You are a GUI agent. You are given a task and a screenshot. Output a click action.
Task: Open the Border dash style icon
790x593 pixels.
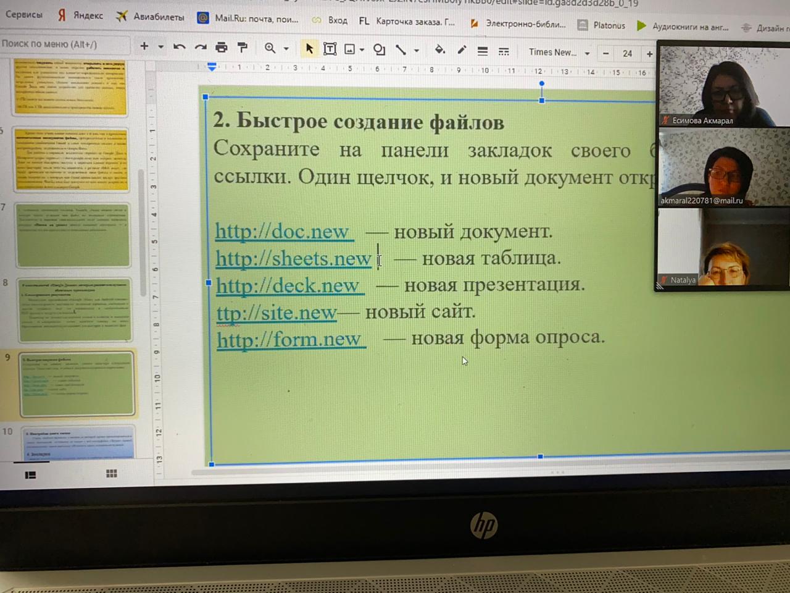504,51
